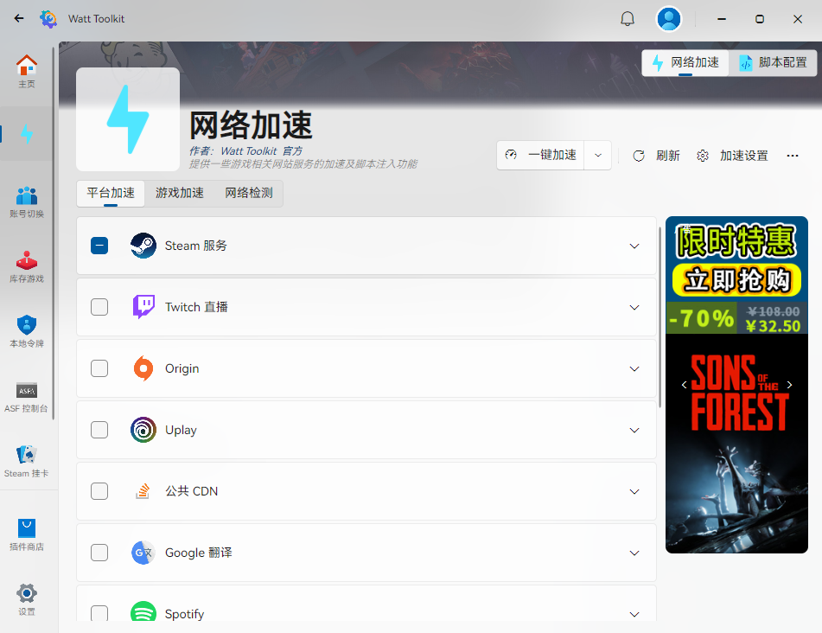Click the Steam service logo
This screenshot has height=633, width=822.
143,246
